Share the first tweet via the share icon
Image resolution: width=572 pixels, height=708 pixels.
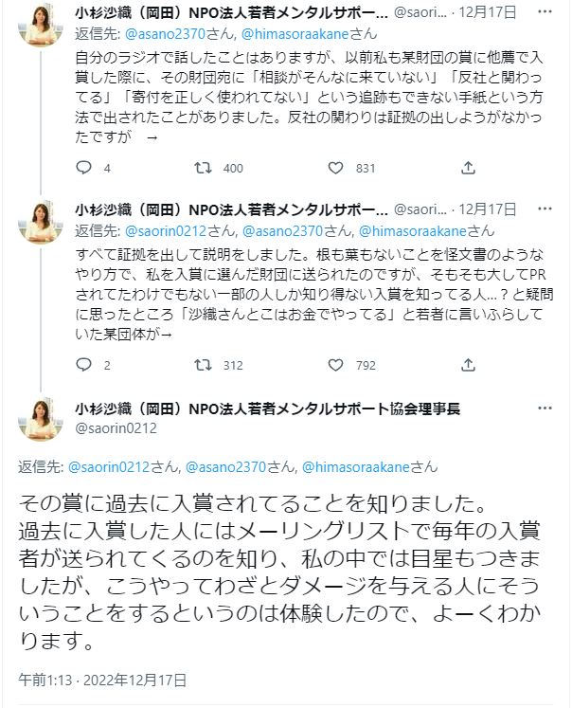click(x=468, y=168)
